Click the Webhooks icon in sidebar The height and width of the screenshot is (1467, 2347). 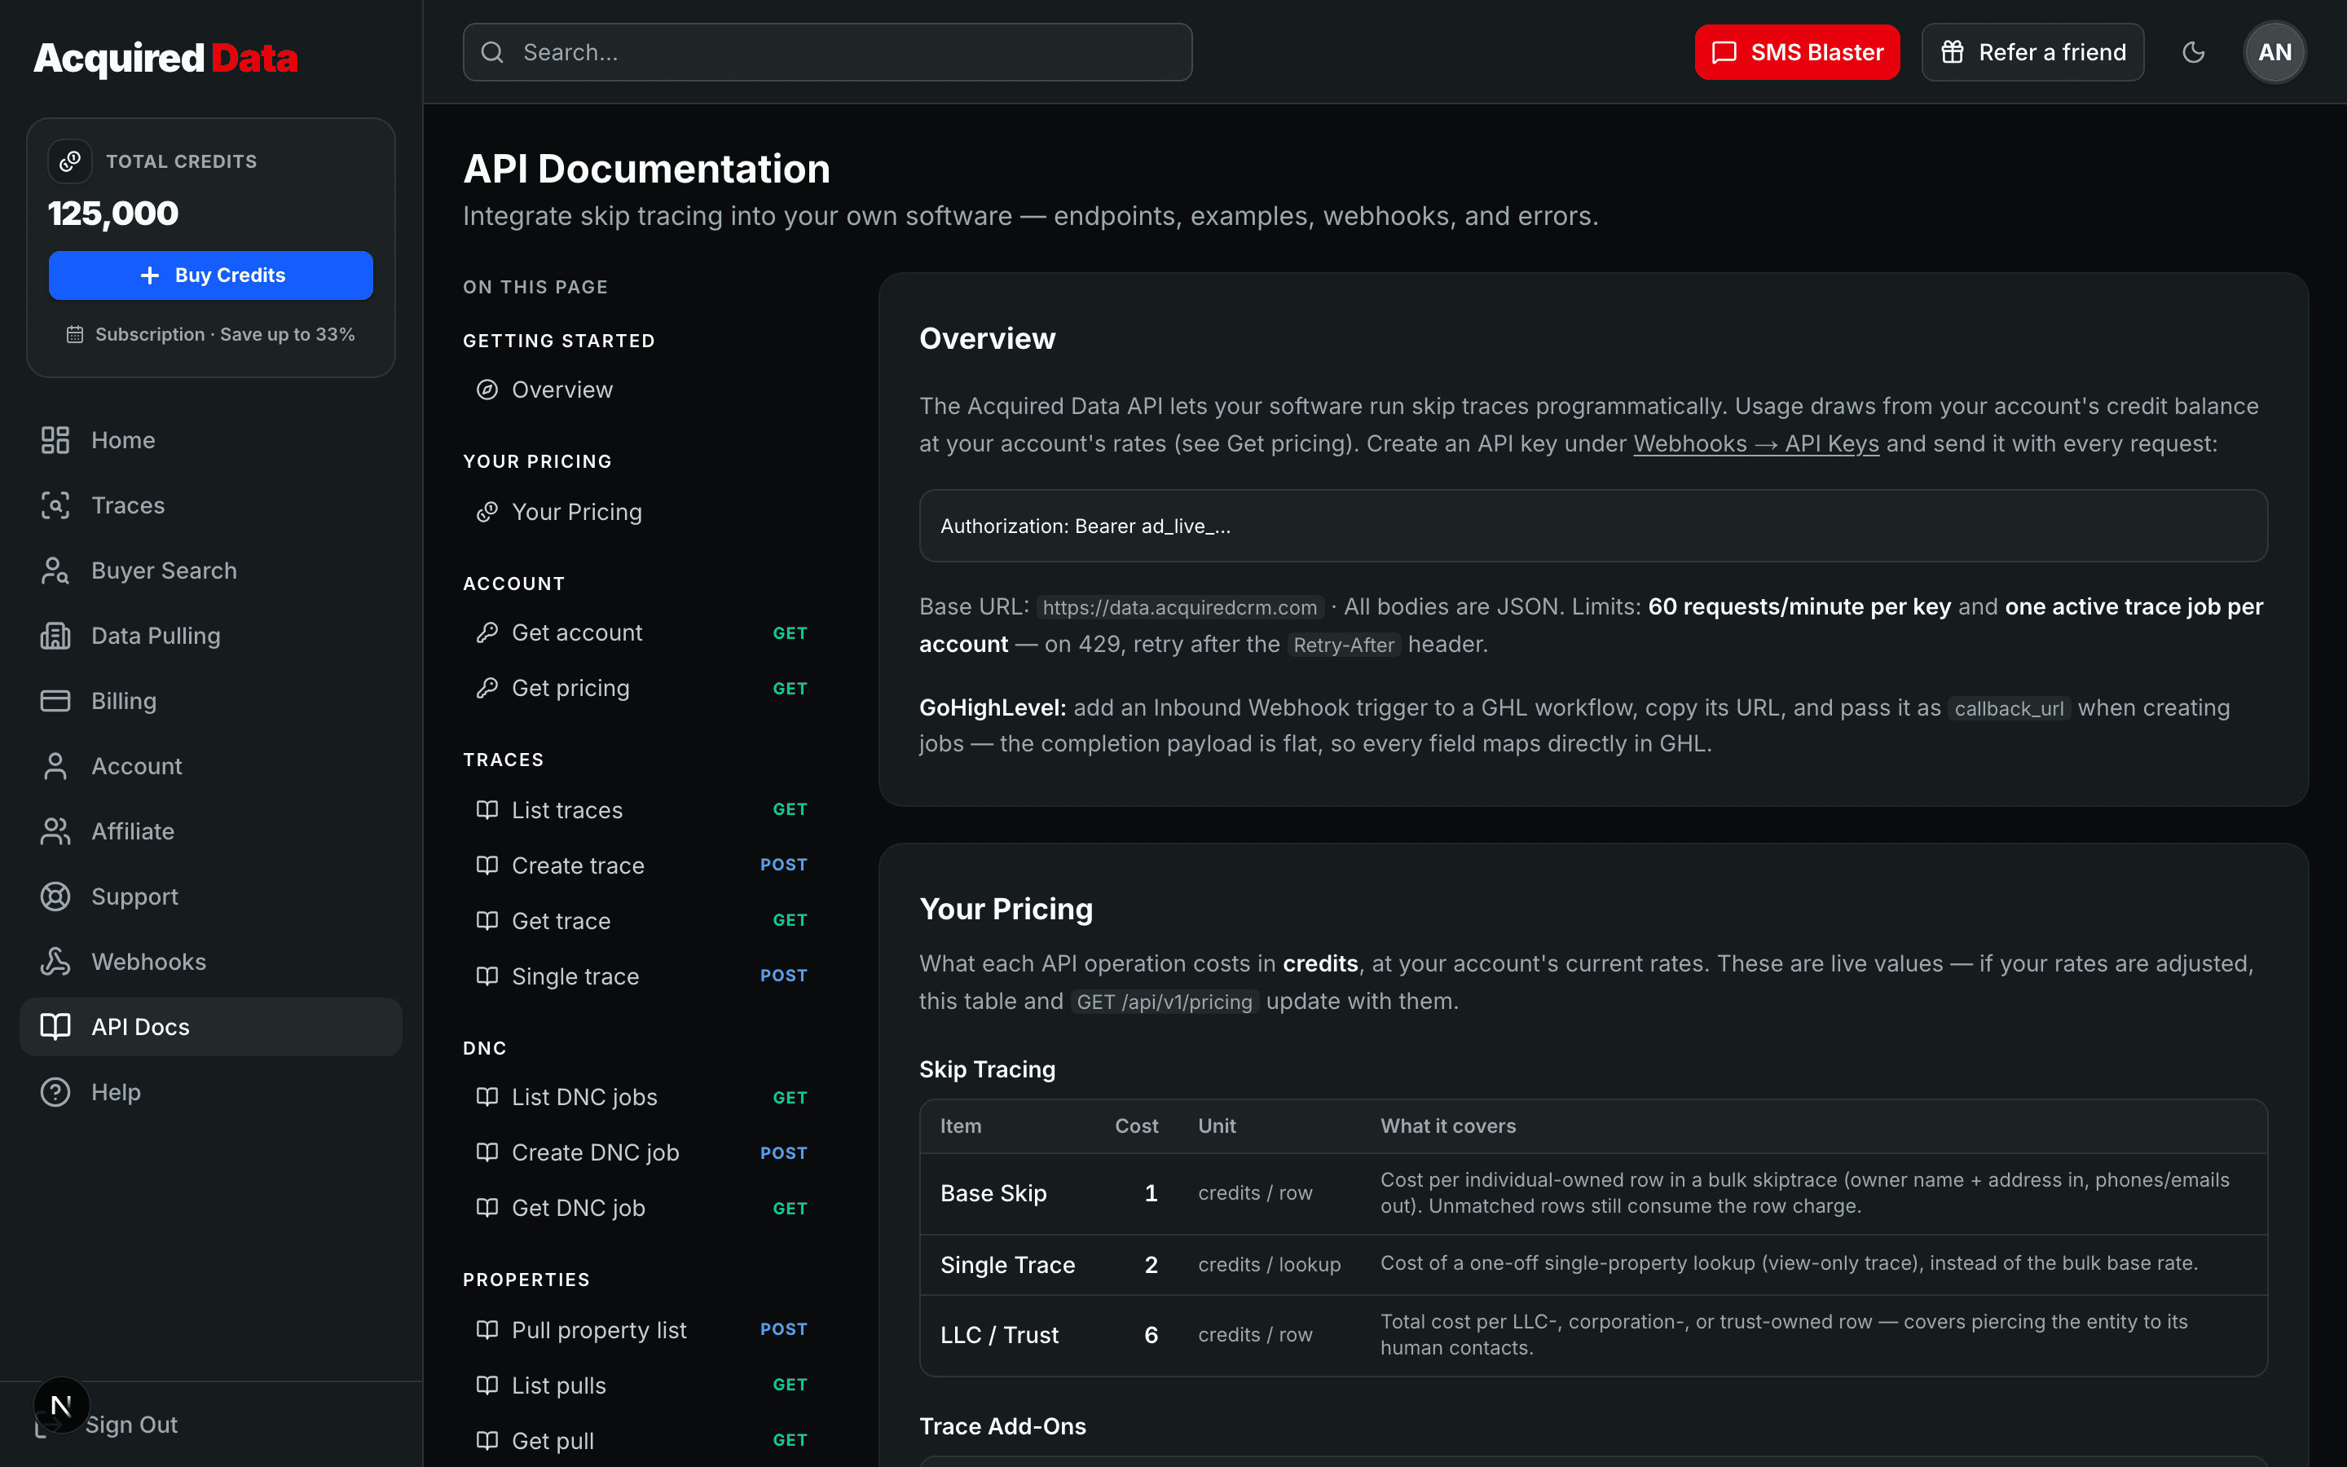point(55,962)
